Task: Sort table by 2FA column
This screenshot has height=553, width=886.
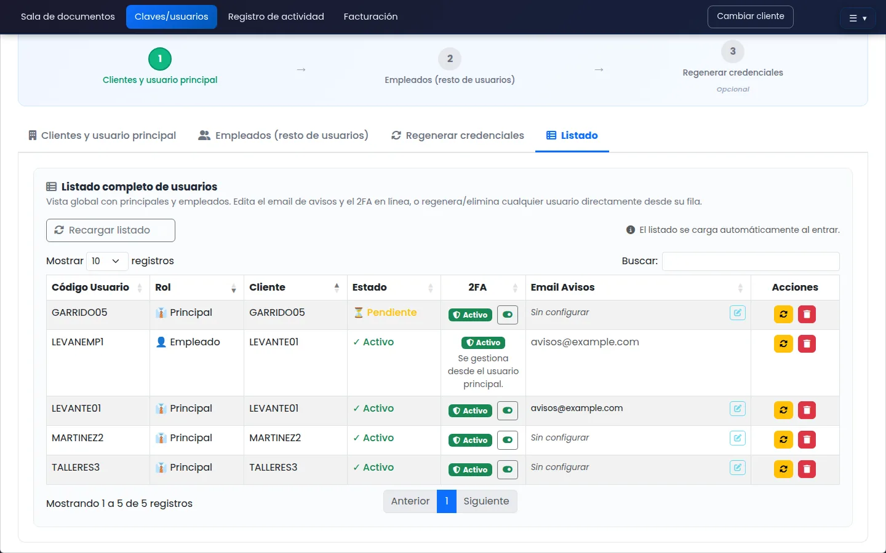Action: pos(483,288)
